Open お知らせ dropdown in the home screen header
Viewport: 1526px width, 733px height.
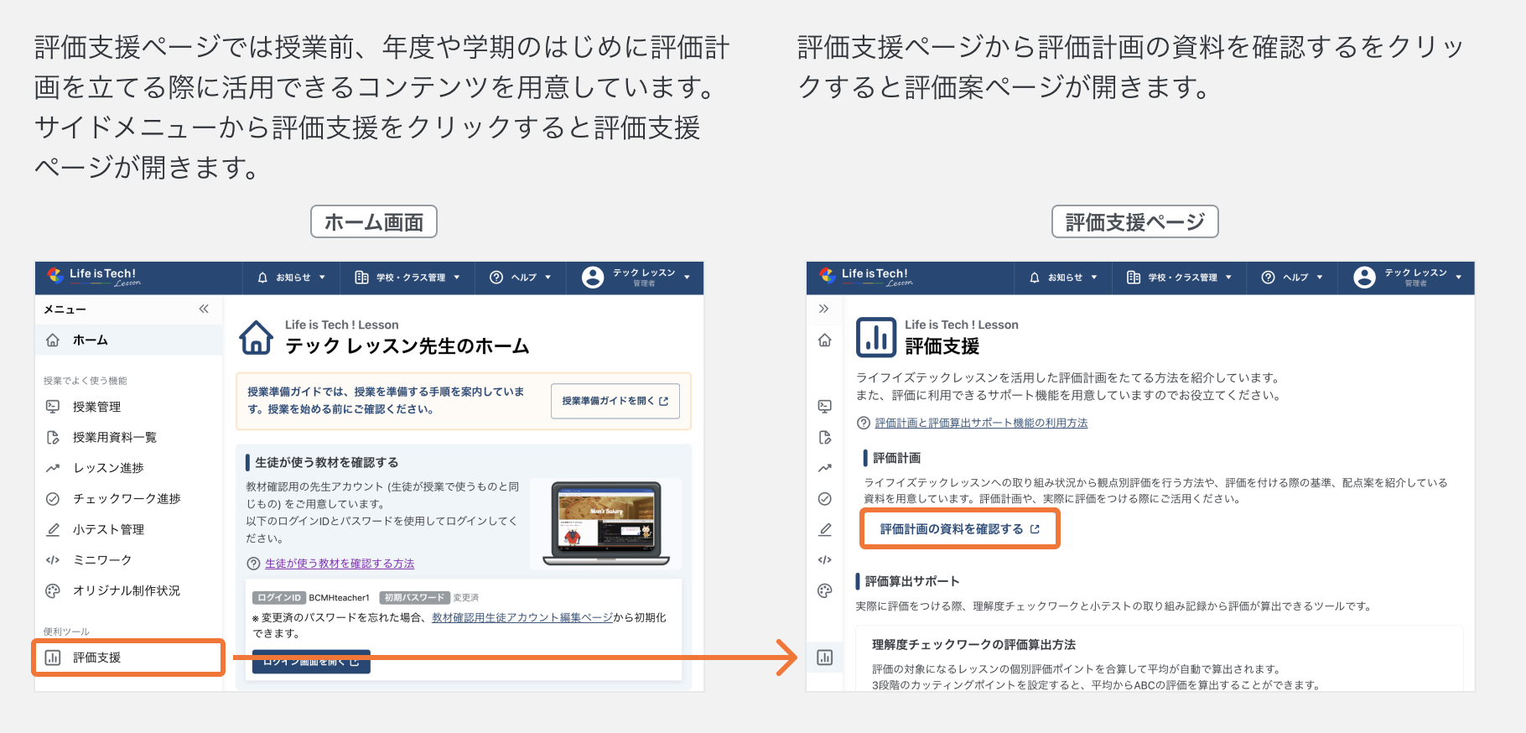pyautogui.click(x=291, y=278)
